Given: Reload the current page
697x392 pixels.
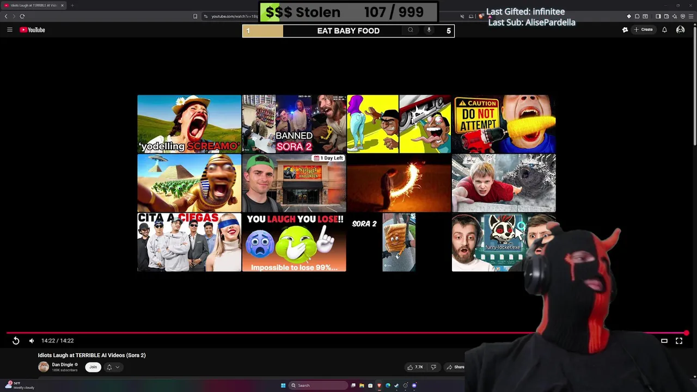Looking at the screenshot, I should pos(22,16).
